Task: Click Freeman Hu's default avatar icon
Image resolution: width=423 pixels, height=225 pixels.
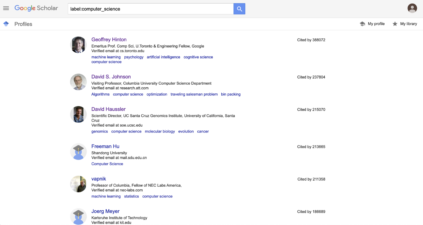Action: pyautogui.click(x=78, y=151)
